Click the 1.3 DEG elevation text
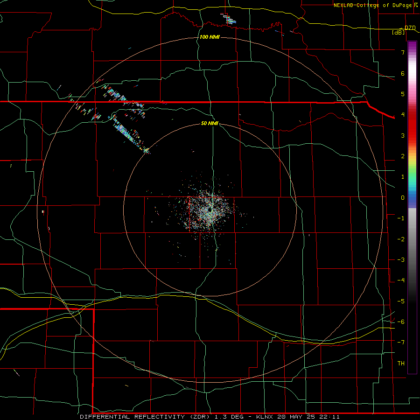The width and height of the screenshot is (420, 420). coord(229,417)
